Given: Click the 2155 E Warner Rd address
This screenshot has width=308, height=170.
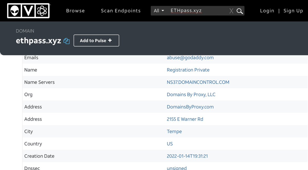Looking at the screenshot, I should (x=185, y=119).
